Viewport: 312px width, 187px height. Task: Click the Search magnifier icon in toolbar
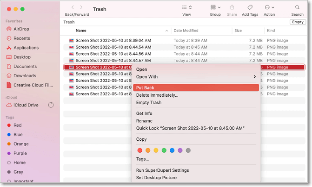click(297, 7)
